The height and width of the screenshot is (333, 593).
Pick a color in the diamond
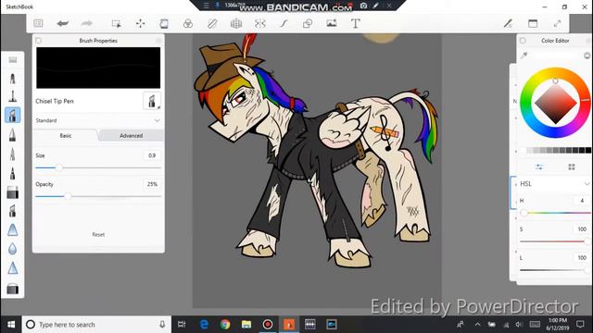tap(555, 103)
